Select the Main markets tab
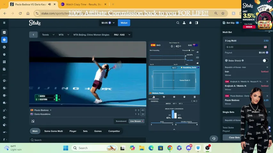This screenshot has width=273, height=153. point(35,131)
